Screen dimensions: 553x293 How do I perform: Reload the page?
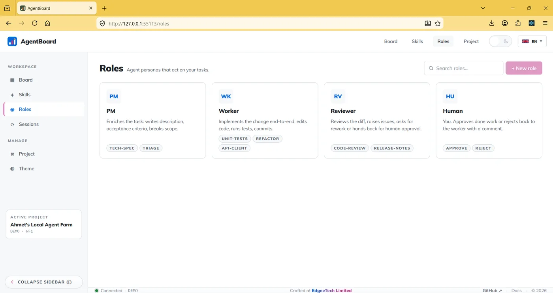click(35, 23)
